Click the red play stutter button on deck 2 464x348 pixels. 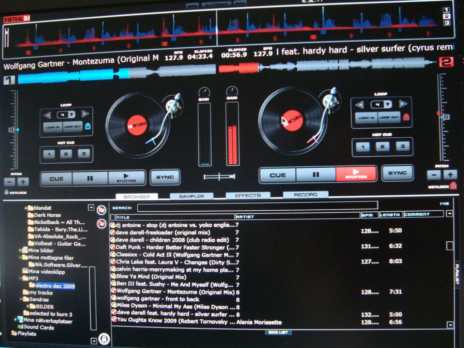coord(356,174)
